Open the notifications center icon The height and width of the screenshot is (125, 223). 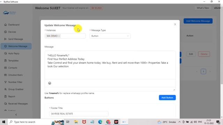218,122
